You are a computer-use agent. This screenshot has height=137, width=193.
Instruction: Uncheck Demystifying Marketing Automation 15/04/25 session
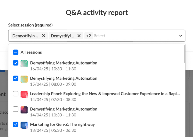tap(16, 78)
